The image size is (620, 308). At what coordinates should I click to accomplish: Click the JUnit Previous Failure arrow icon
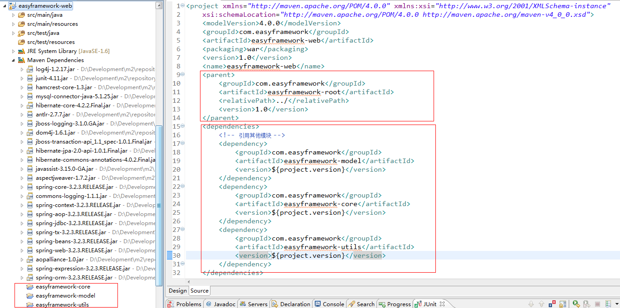542,304
